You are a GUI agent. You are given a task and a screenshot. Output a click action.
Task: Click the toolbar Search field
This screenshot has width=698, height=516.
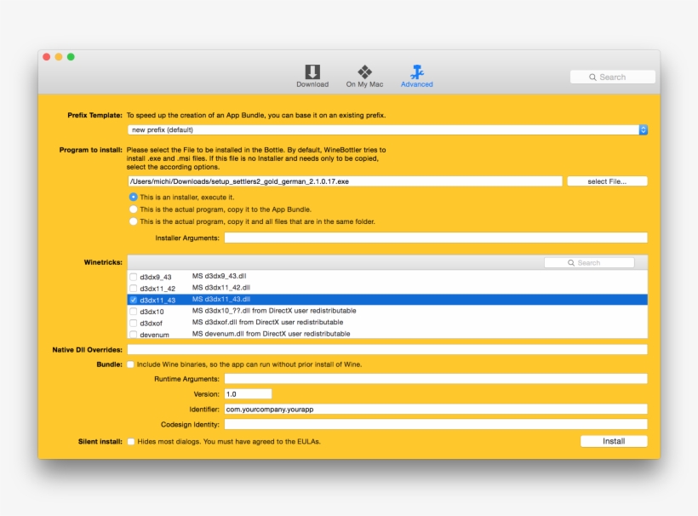coord(613,77)
